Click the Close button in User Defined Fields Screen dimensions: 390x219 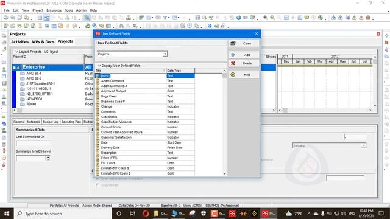pos(244,43)
